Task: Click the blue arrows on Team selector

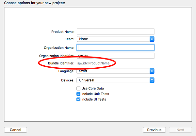Action: [x=152, y=39]
